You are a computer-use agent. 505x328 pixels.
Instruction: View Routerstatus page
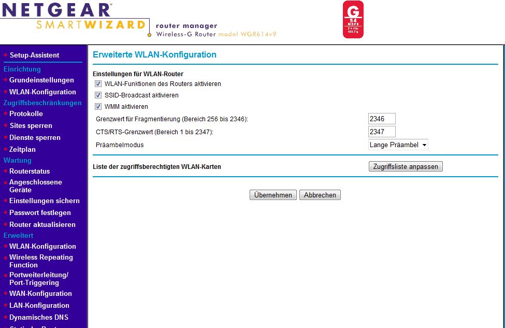tap(30, 171)
